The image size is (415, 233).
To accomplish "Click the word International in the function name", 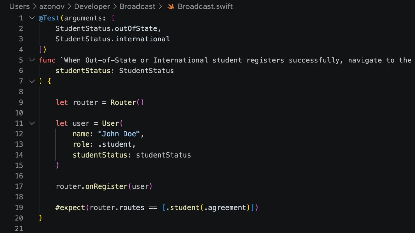I will point(181,60).
